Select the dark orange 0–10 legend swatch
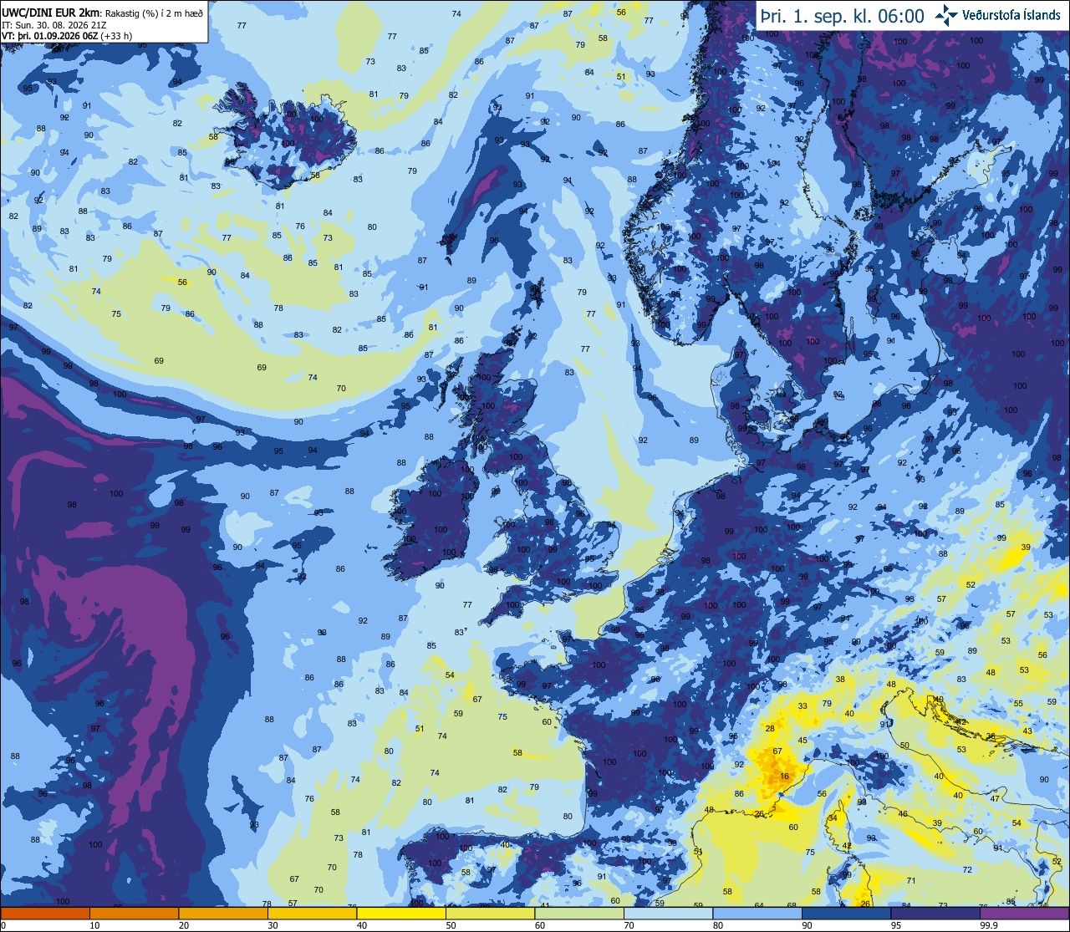The image size is (1070, 932). 45,913
